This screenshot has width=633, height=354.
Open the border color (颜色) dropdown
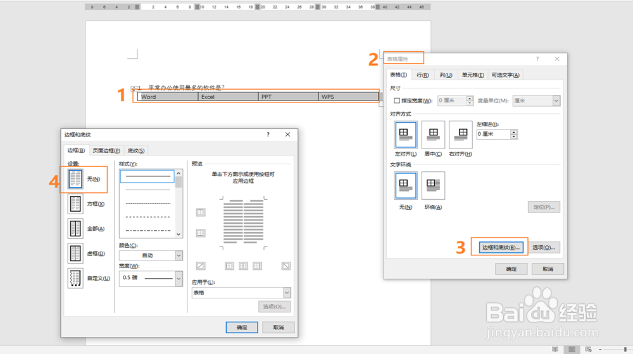tap(179, 255)
